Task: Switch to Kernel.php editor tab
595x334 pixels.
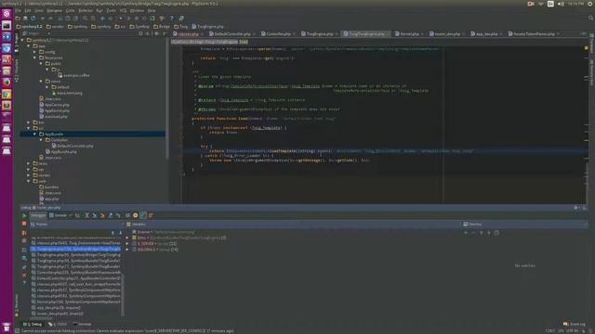Action: click(x=409, y=33)
